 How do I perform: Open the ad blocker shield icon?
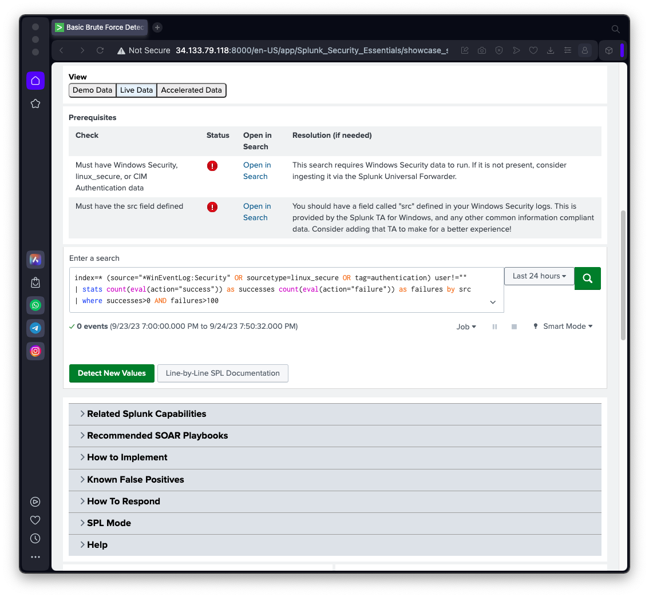point(499,50)
